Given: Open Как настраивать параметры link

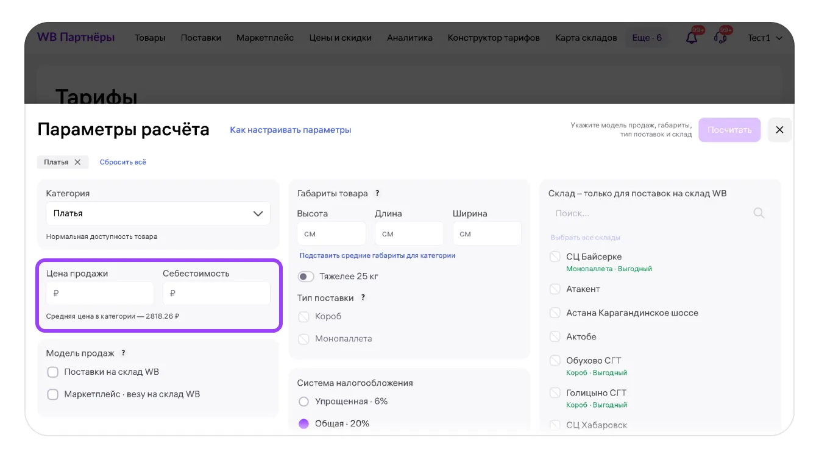Looking at the screenshot, I should point(291,130).
